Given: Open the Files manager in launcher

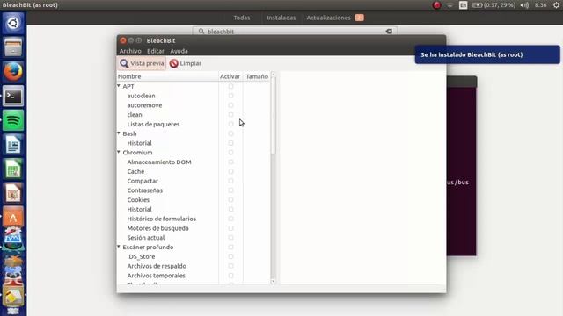Looking at the screenshot, I should 13,47.
